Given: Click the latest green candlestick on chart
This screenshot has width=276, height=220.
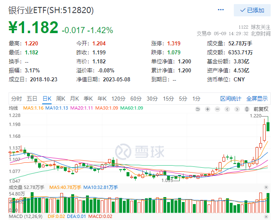Looking at the screenshot, I should pos(268,127).
